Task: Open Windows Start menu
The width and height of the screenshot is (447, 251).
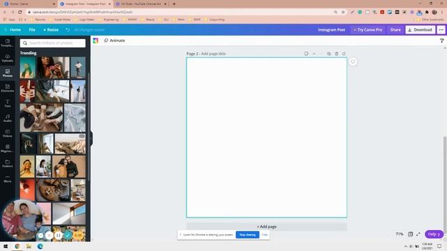Action: (6, 246)
